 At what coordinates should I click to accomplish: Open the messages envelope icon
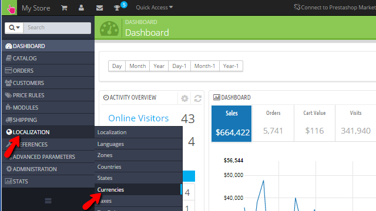tap(99, 8)
